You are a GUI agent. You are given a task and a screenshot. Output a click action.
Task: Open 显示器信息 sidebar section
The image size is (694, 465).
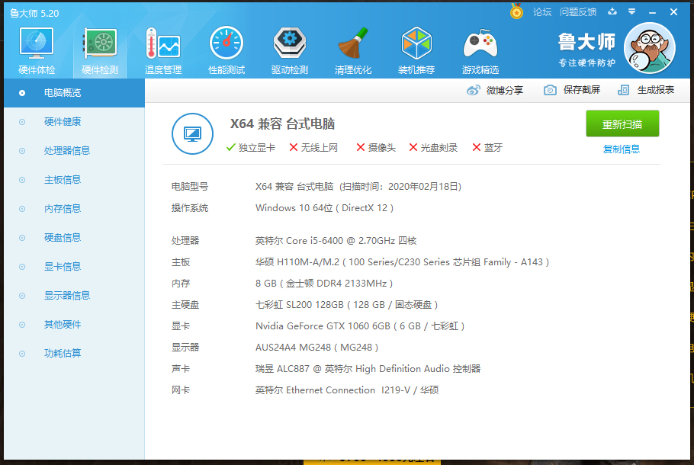pos(75,296)
